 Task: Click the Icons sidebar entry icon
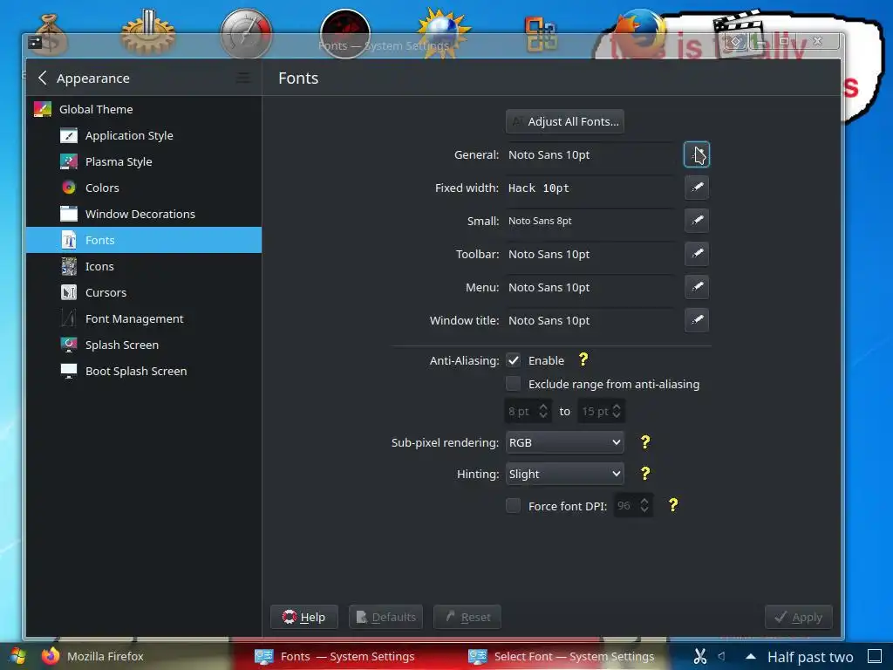69,266
